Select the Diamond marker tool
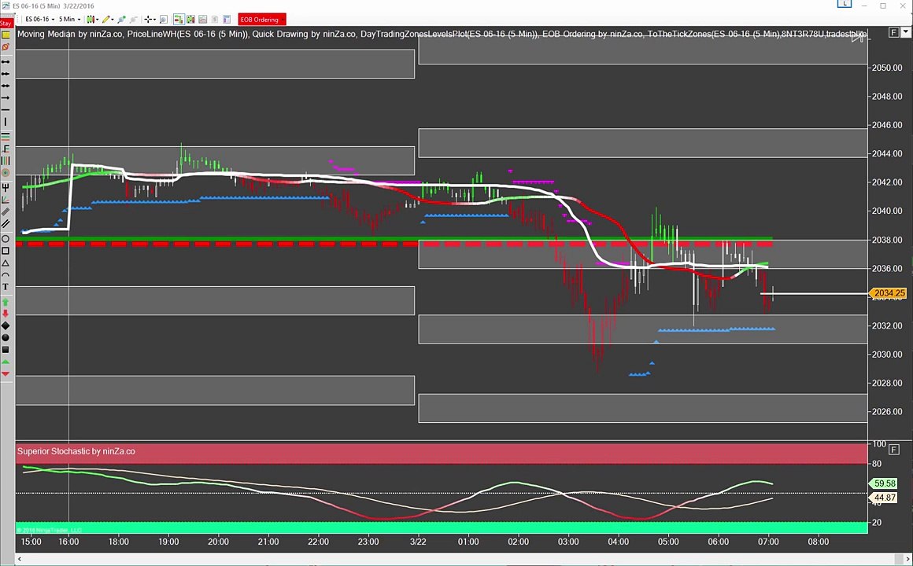Image resolution: width=913 pixels, height=566 pixels. [6, 325]
